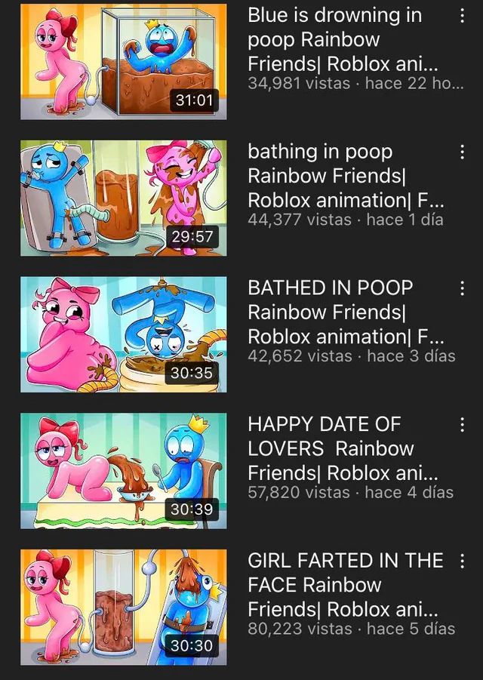Play the video thumbnail showing 30:35 duration

tap(124, 334)
